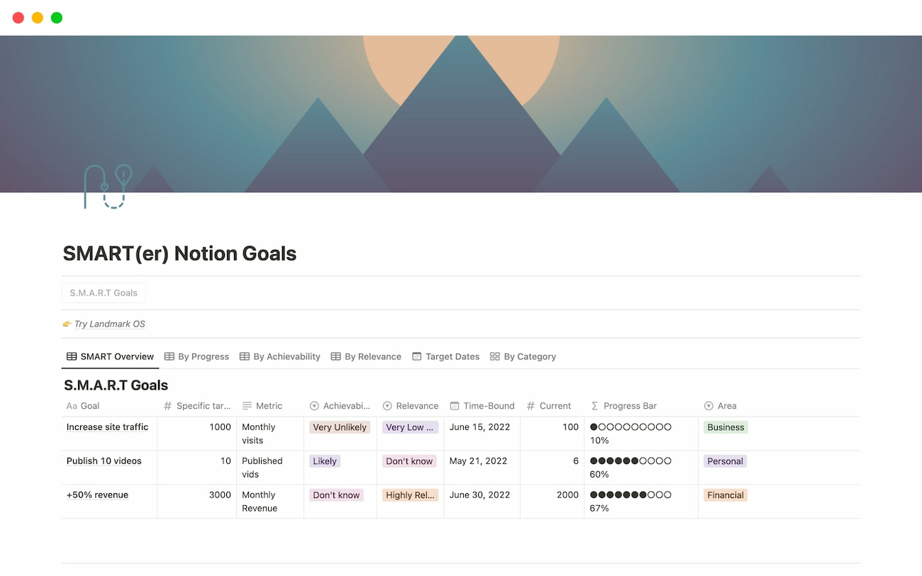Open the Try Landmark OS link
The image size is (922, 576).
coord(111,324)
